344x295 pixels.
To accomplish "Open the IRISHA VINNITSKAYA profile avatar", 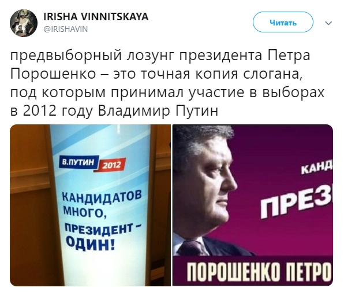I will tap(24, 23).
